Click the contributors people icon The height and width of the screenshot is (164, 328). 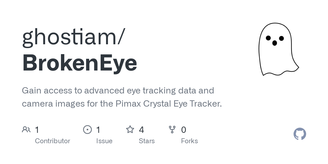26,130
